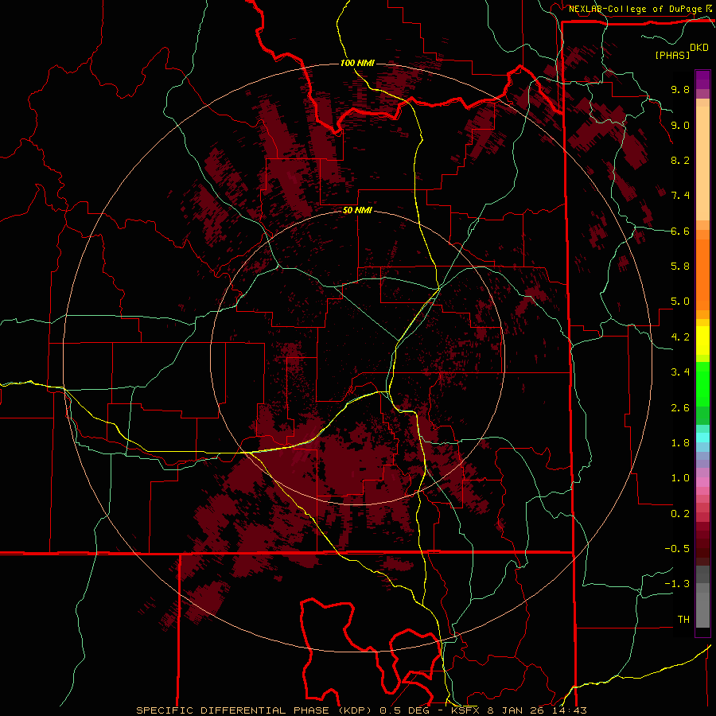Click the 5.0 scale value
Image resolution: width=716 pixels, height=716 pixels.
click(680, 302)
